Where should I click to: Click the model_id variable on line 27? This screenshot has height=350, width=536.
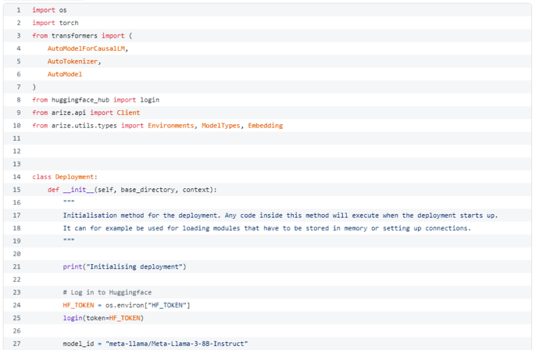(x=78, y=344)
